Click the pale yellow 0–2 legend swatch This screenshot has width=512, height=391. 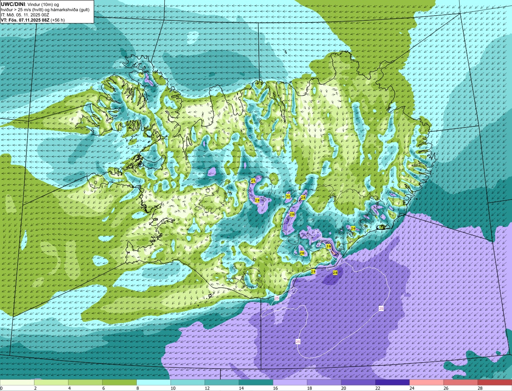[17, 382]
